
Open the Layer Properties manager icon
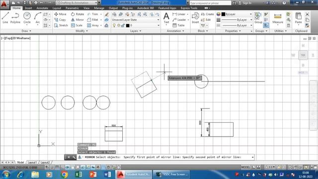pyautogui.click(x=114, y=14)
